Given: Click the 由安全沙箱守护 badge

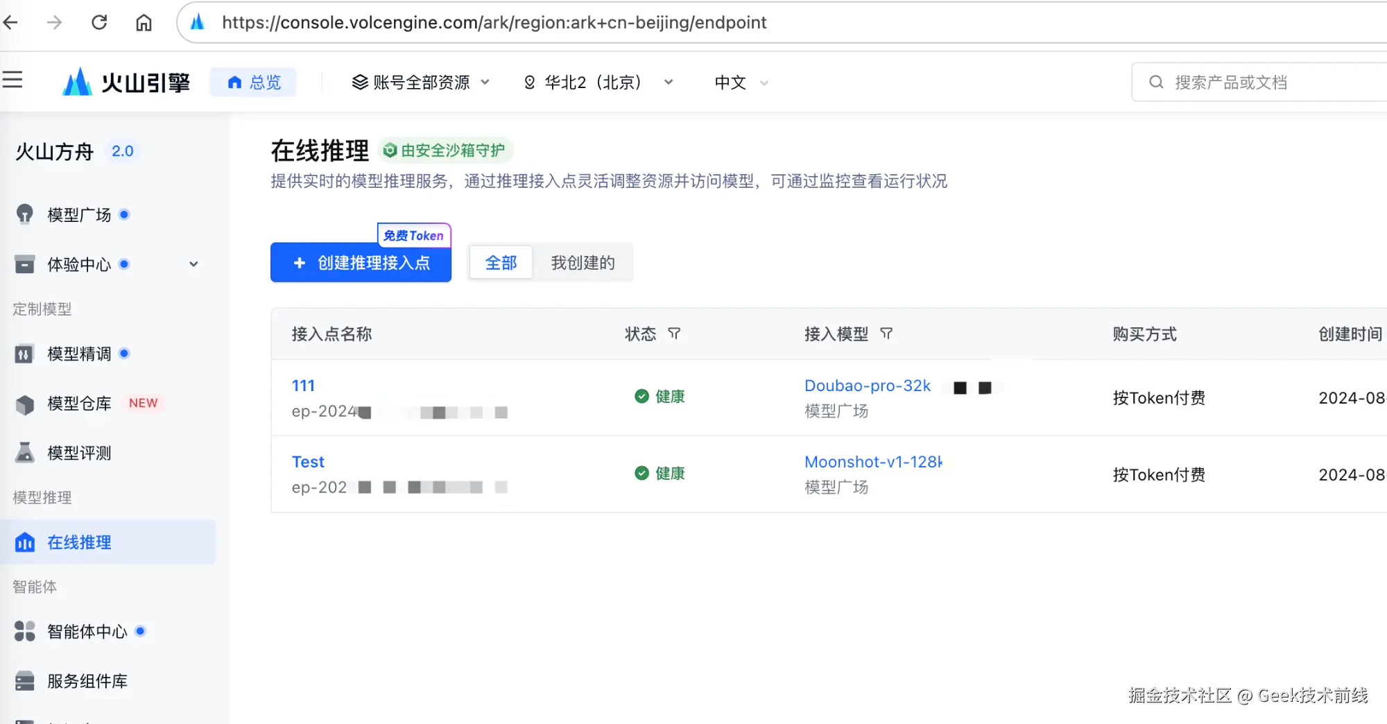Looking at the screenshot, I should [445, 150].
